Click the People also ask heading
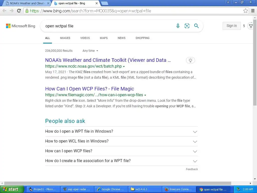The image size is (257, 193). (65, 121)
